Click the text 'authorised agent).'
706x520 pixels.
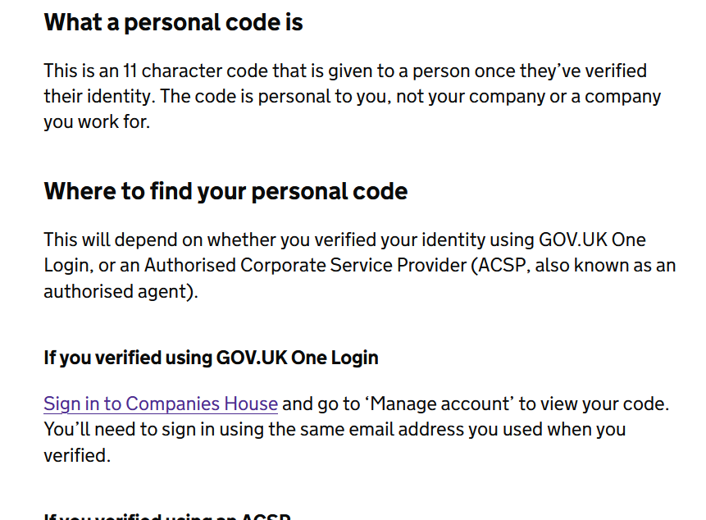(x=121, y=291)
